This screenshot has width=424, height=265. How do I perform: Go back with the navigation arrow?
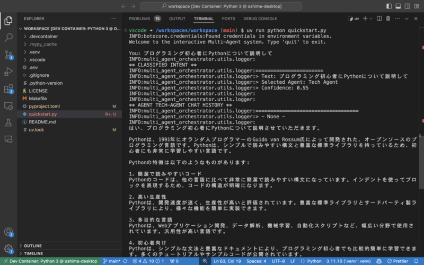coord(123,6)
